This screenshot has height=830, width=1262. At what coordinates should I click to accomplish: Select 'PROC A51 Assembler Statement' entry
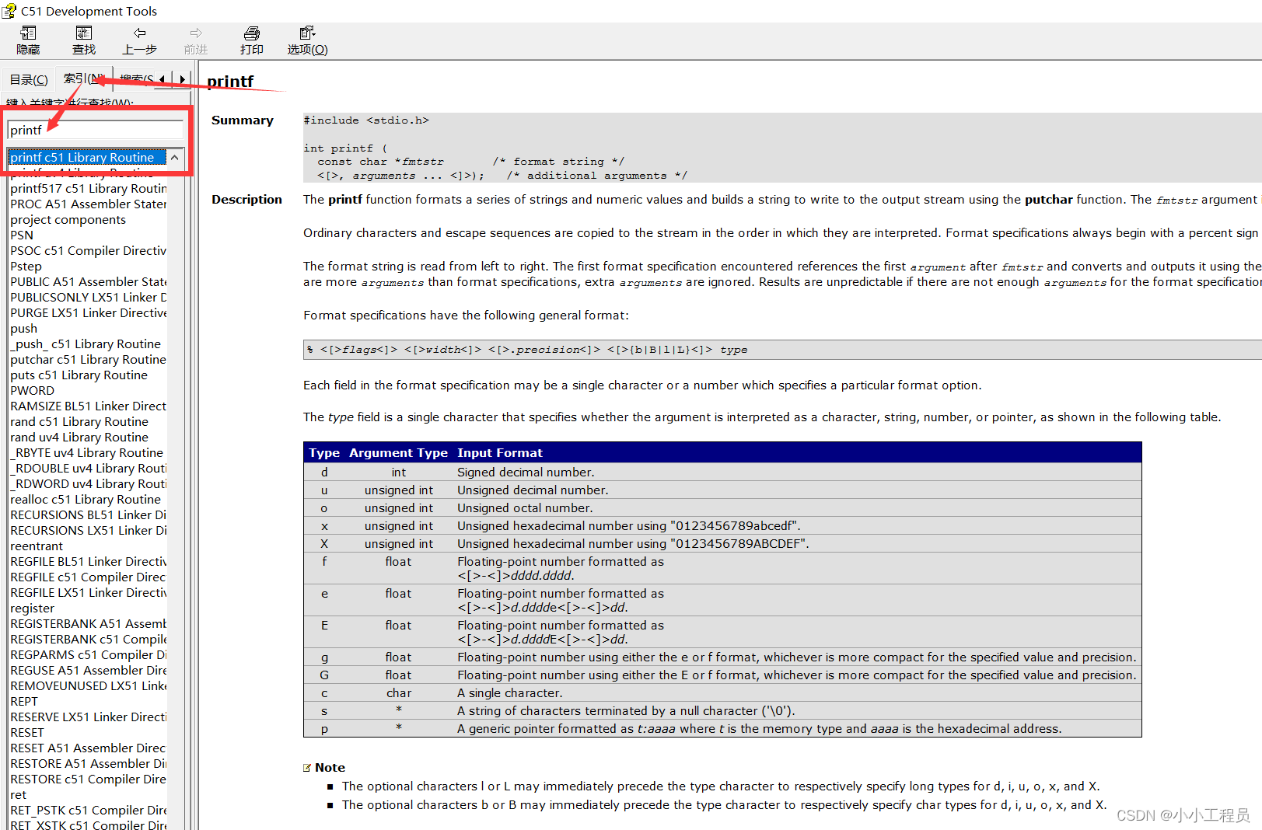(x=88, y=204)
